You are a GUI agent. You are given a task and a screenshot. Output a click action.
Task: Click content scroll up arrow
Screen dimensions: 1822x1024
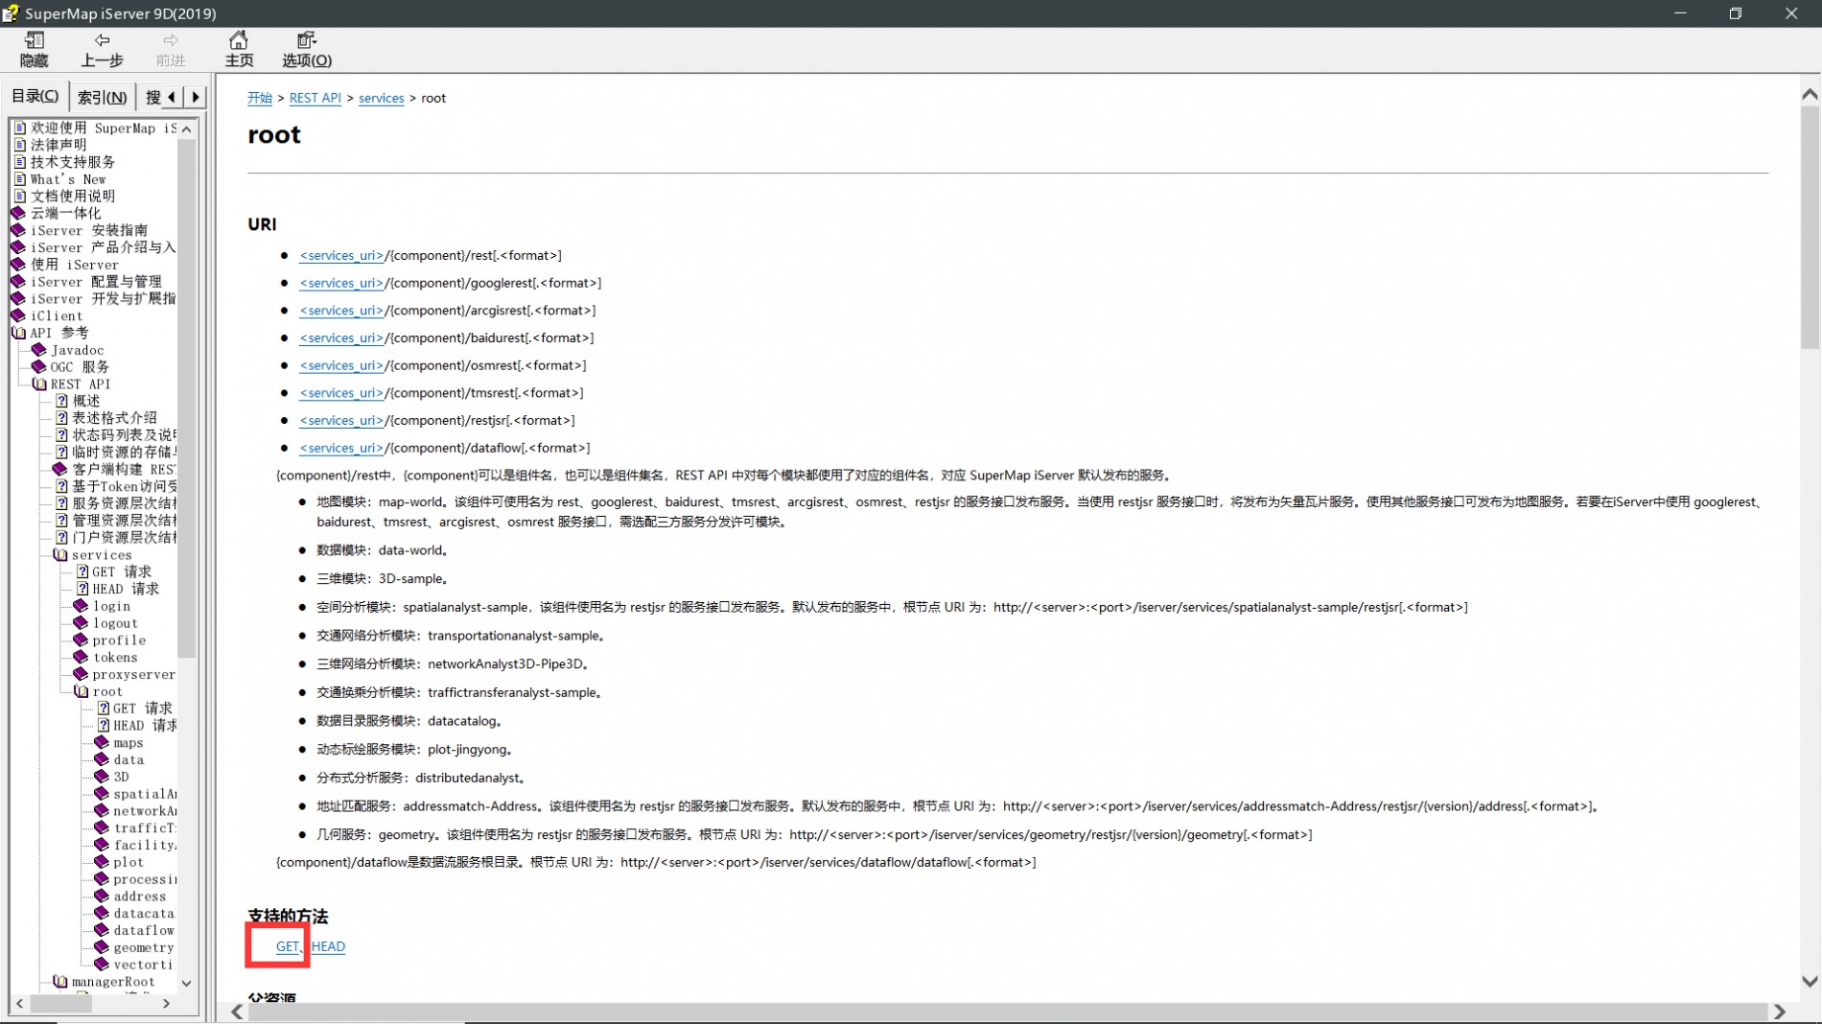pos(1810,94)
